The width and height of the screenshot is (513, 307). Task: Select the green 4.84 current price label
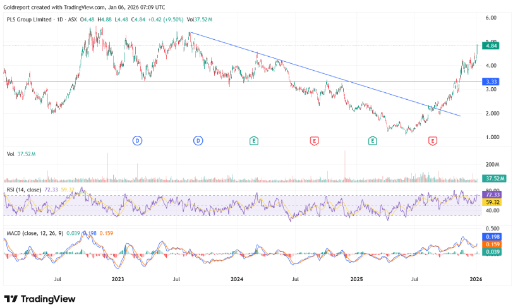[490, 45]
